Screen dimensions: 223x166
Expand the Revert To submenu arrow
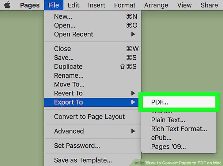(x=133, y=93)
